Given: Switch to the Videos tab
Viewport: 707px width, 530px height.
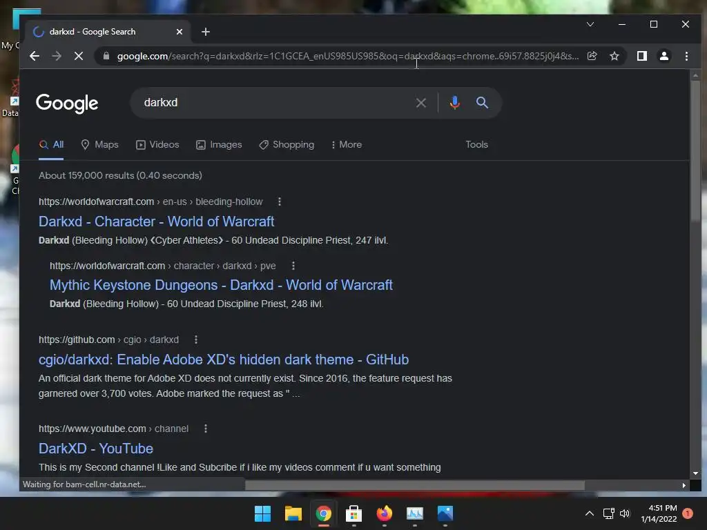Looking at the screenshot, I should (158, 145).
